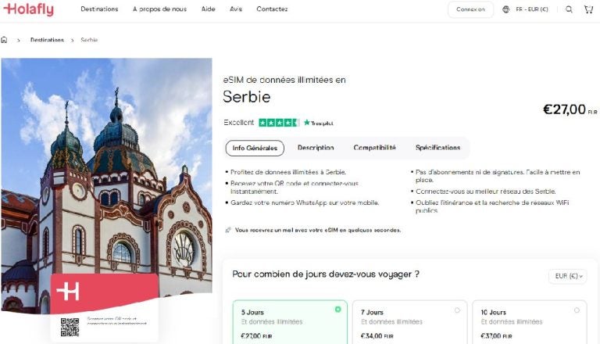This screenshot has width=600, height=344.
Task: Click 'Pour combien de jours devez-vous voyager ?'
Action: coord(326,274)
